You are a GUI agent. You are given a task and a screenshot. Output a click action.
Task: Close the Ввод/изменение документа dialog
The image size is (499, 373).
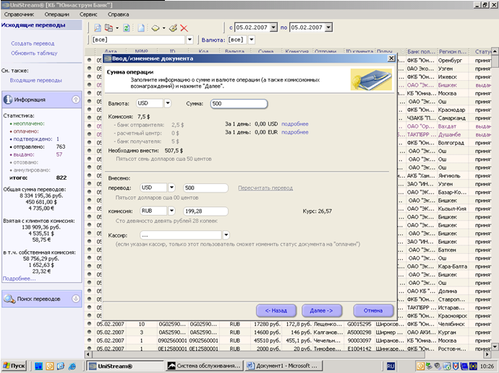(391, 58)
